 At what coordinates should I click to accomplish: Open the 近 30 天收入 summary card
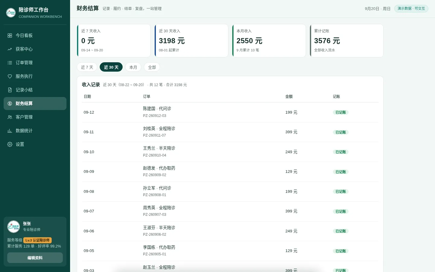(192, 40)
